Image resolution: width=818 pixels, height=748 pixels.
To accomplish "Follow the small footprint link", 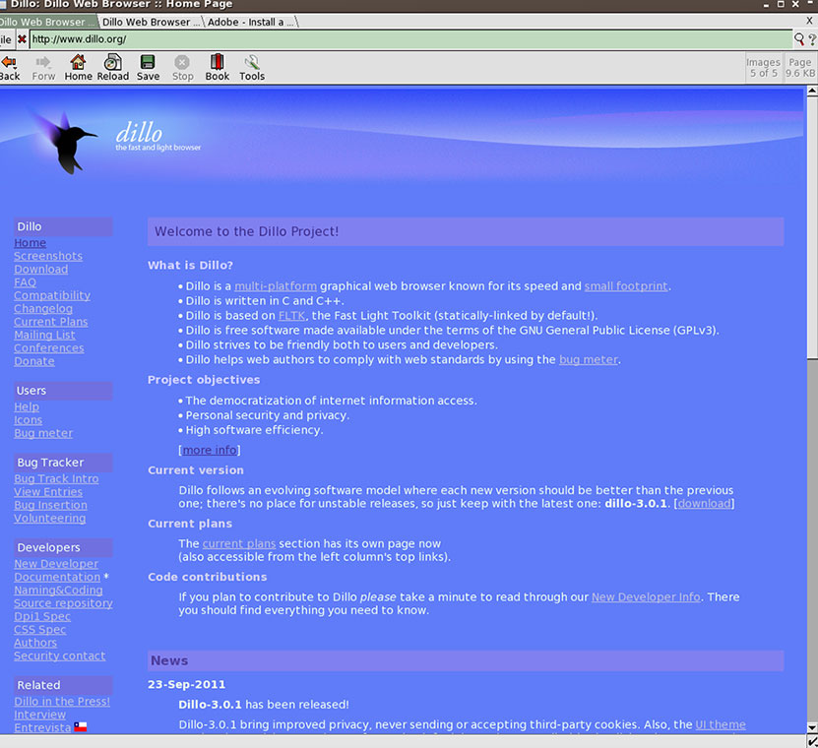I will (626, 285).
